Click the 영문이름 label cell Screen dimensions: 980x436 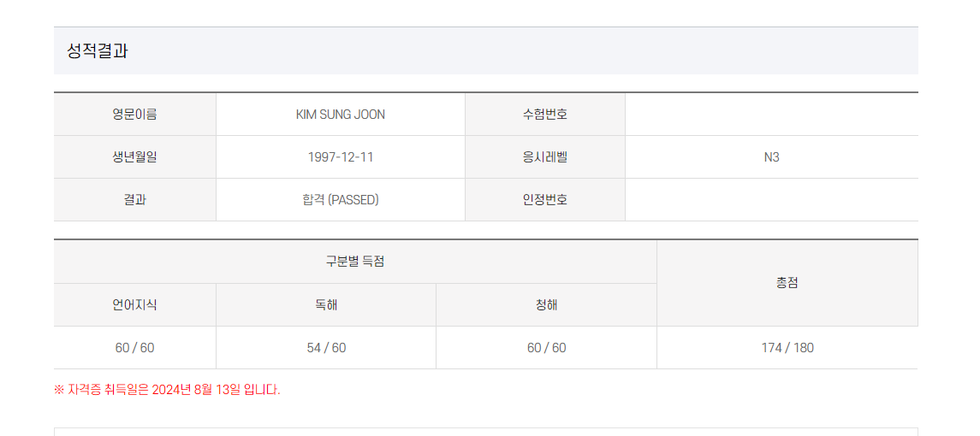click(x=135, y=115)
